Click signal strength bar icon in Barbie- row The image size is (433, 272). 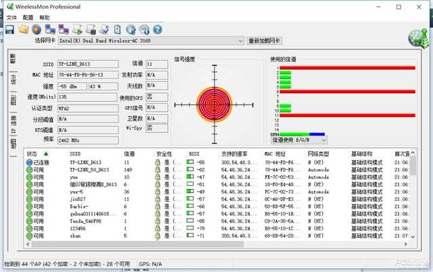point(190,206)
